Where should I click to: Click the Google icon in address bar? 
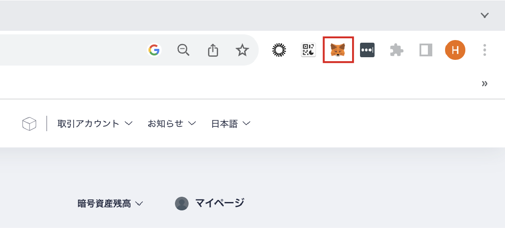[154, 50]
